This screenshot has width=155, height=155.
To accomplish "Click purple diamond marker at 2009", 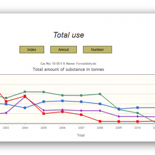I will pyautogui.click(x=119, y=116).
